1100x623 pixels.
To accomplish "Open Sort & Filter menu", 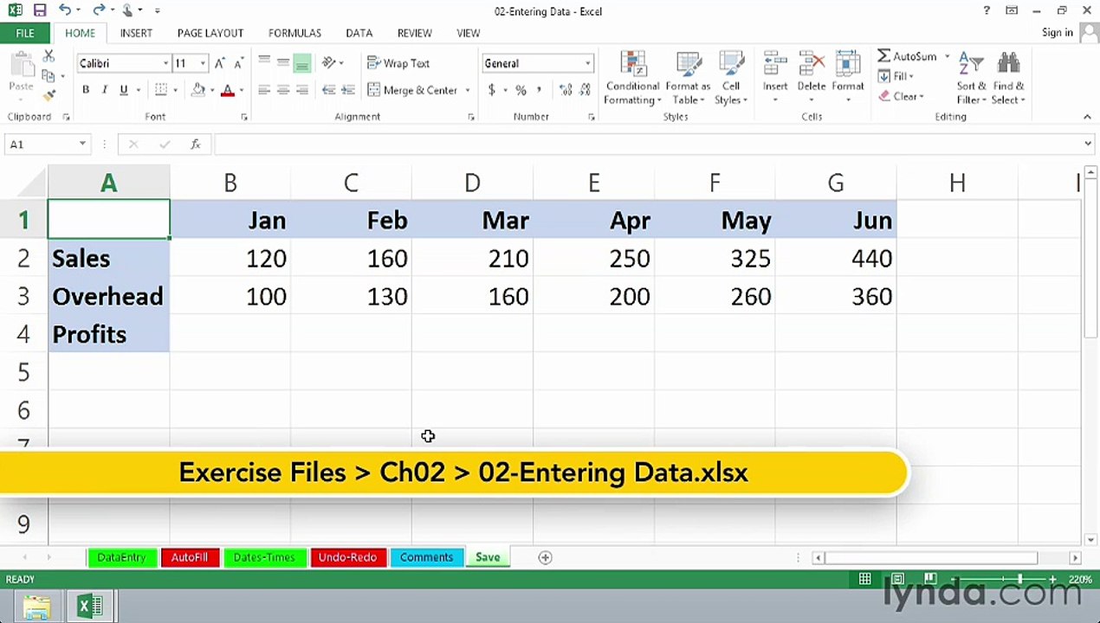I will tap(971, 78).
